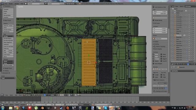Select the Modifiers tab in Properties editor
The height and width of the screenshot is (110, 196).
pos(188,64)
